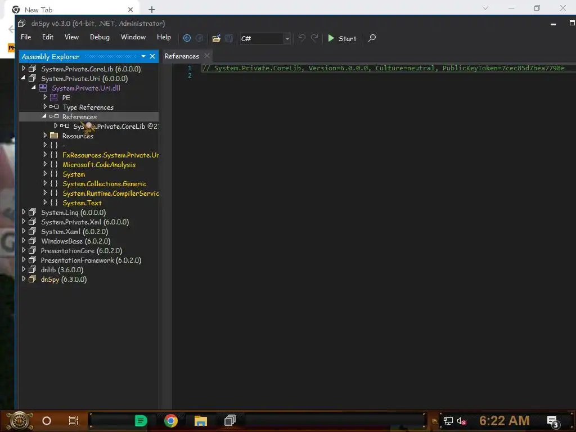Select PresentationCore (6.0.2.0) assembly
576x432 pixels.
click(x=82, y=250)
